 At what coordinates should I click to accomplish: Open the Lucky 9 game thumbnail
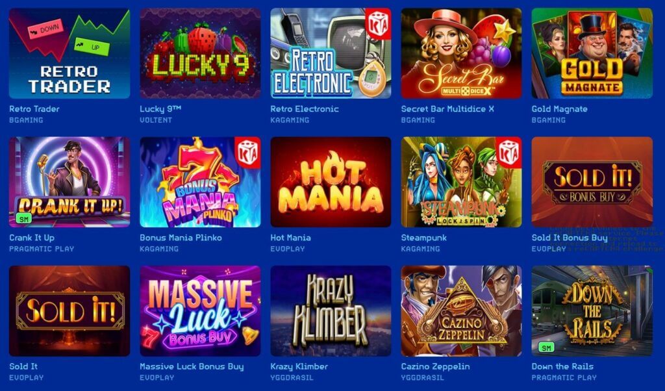click(x=200, y=53)
